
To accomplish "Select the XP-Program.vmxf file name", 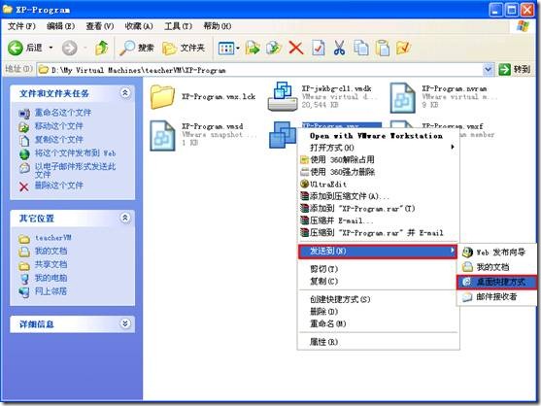I will (453, 126).
